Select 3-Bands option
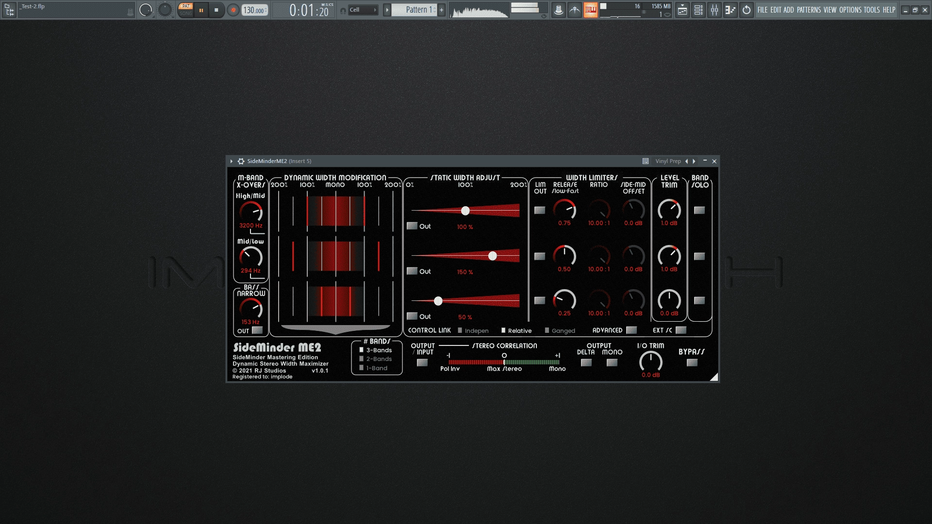Viewport: 932px width, 524px height. (x=375, y=350)
